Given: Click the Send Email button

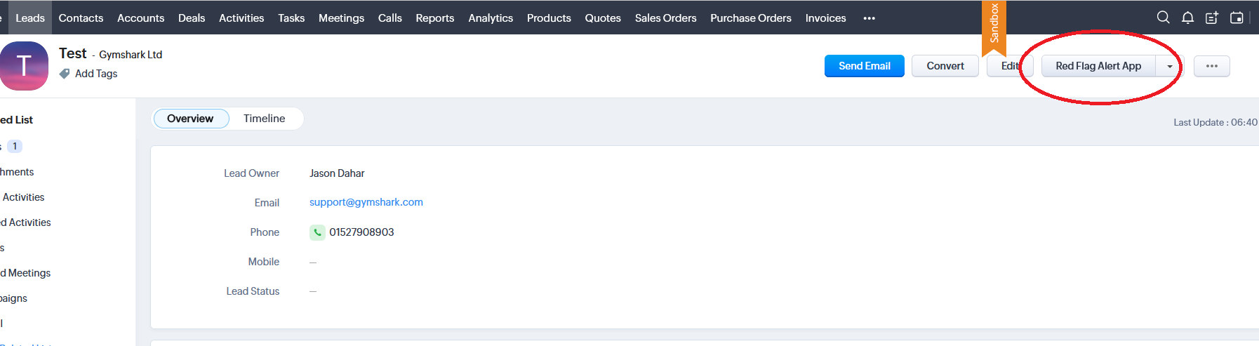Looking at the screenshot, I should click(865, 66).
